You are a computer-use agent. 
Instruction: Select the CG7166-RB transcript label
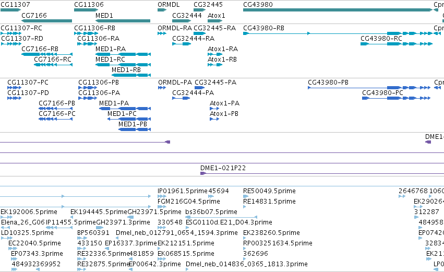40,49
